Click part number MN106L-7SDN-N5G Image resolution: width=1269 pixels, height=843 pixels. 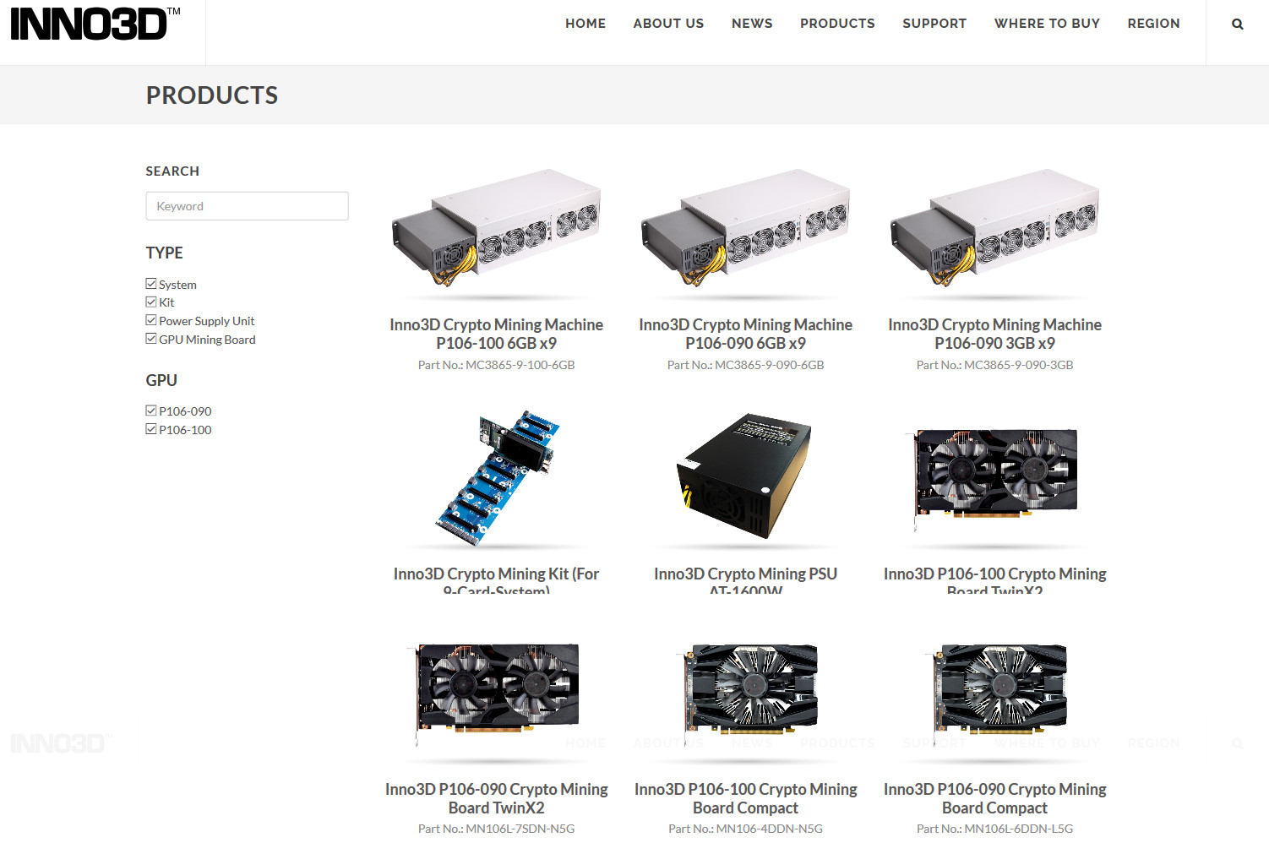(496, 829)
